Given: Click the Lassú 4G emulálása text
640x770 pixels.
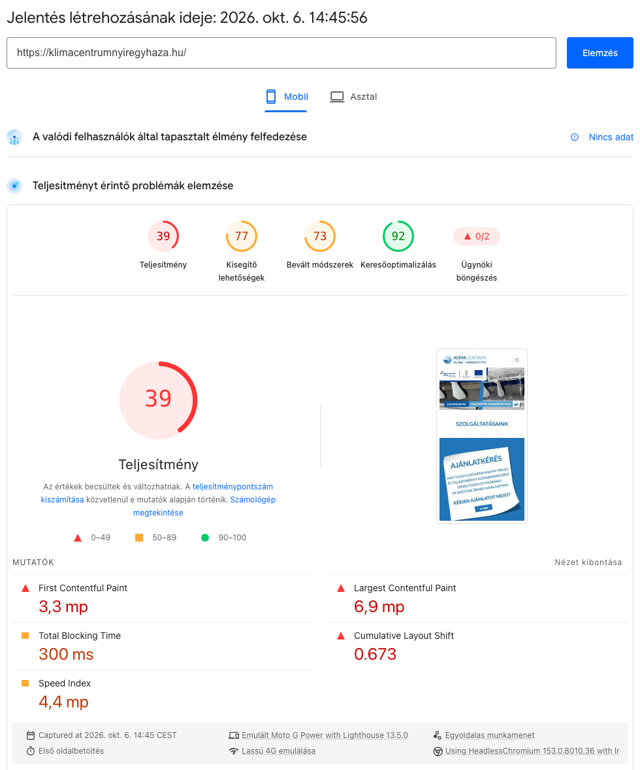Looking at the screenshot, I should 278,751.
